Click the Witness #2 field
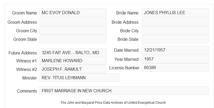The image size is (214, 108). (x=73, y=69)
